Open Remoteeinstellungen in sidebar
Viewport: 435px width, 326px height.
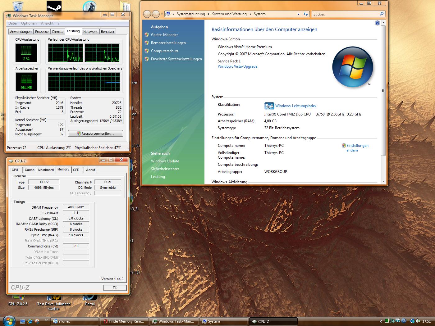[x=168, y=43]
